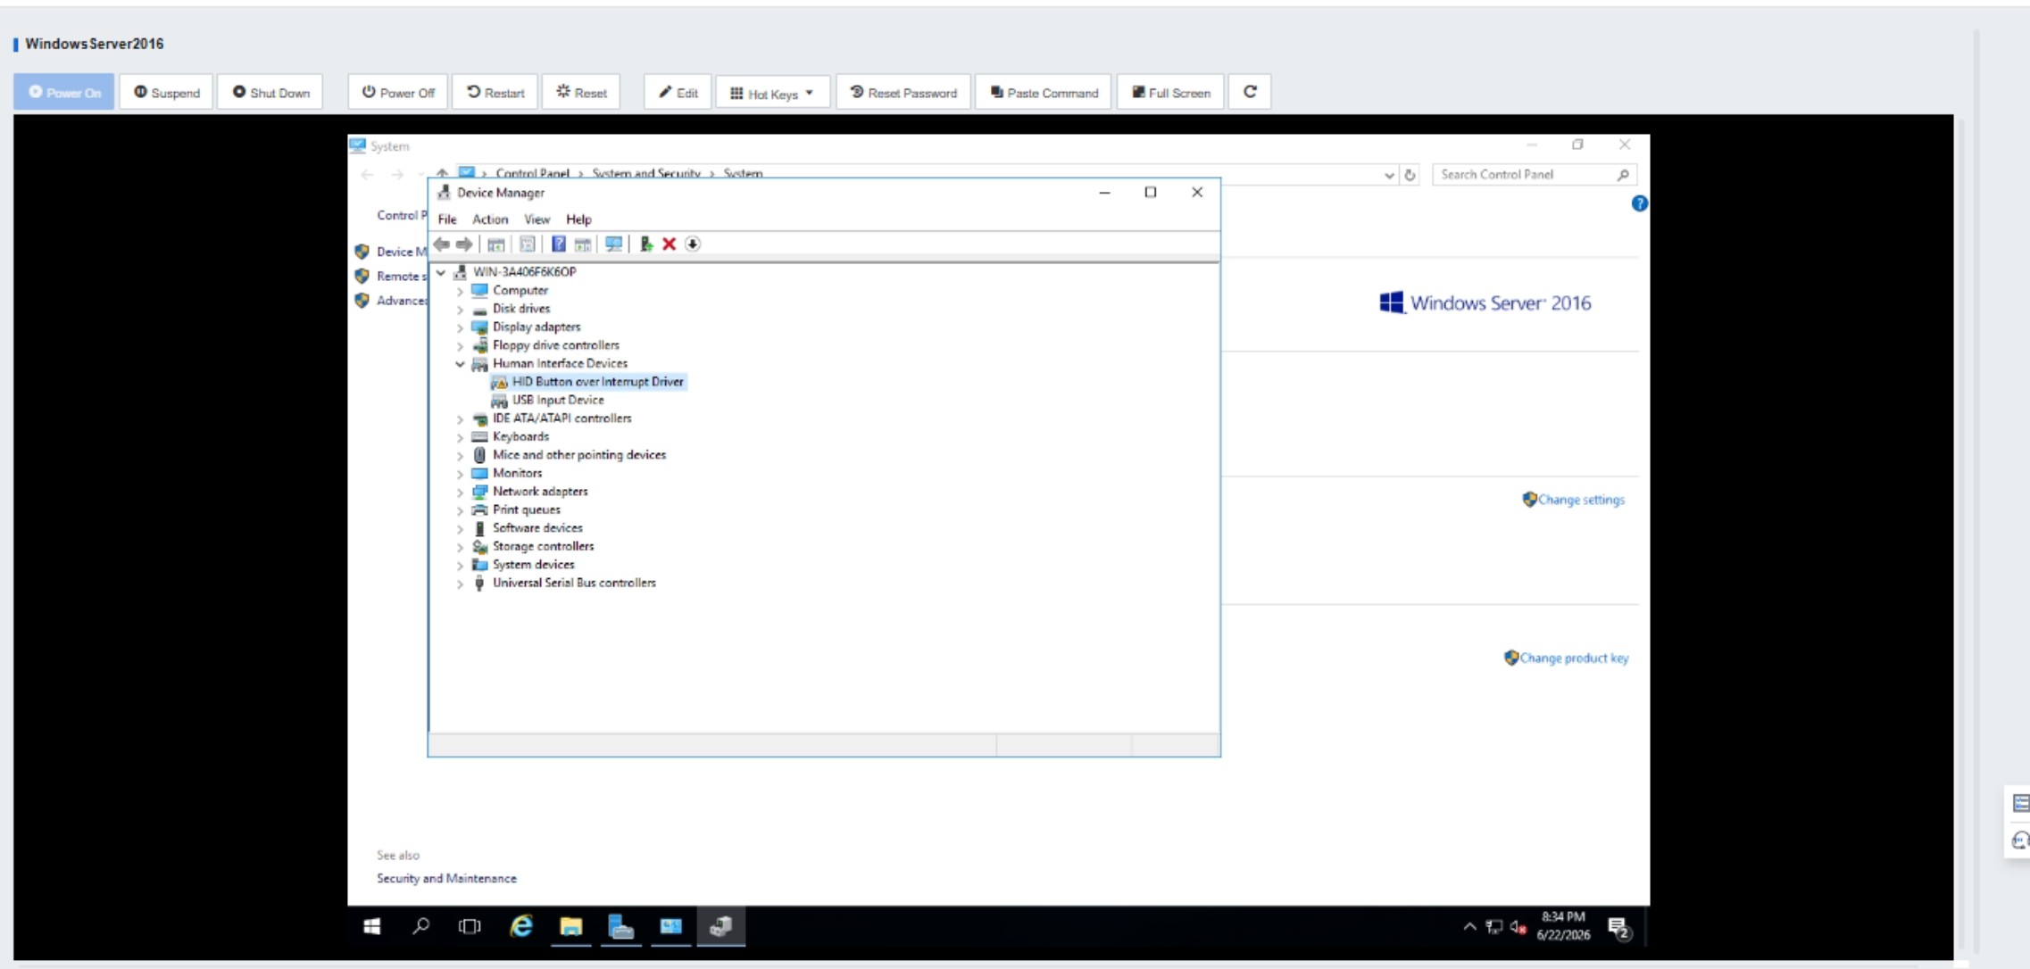2030x969 pixels.
Task: Open Windows Start menu
Action: 372,927
